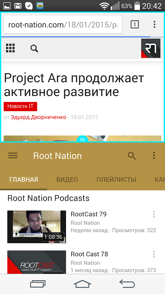This screenshot has height=294, width=165.
Task: Tap the Root Cast 78 video title
Action: point(90,254)
